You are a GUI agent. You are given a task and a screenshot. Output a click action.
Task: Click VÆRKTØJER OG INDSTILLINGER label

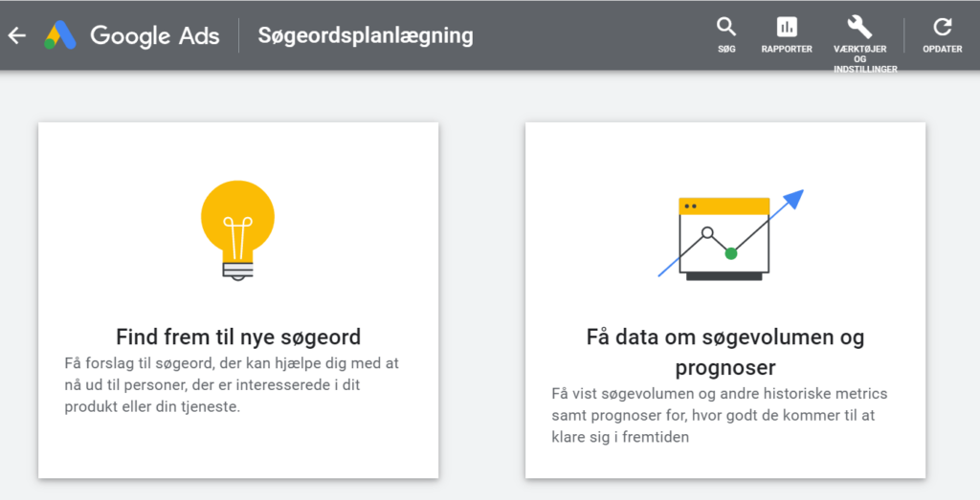(865, 59)
